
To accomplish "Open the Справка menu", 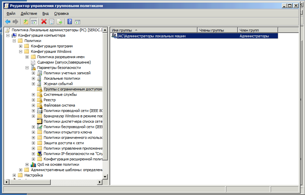I will pyautogui.click(x=61, y=13).
